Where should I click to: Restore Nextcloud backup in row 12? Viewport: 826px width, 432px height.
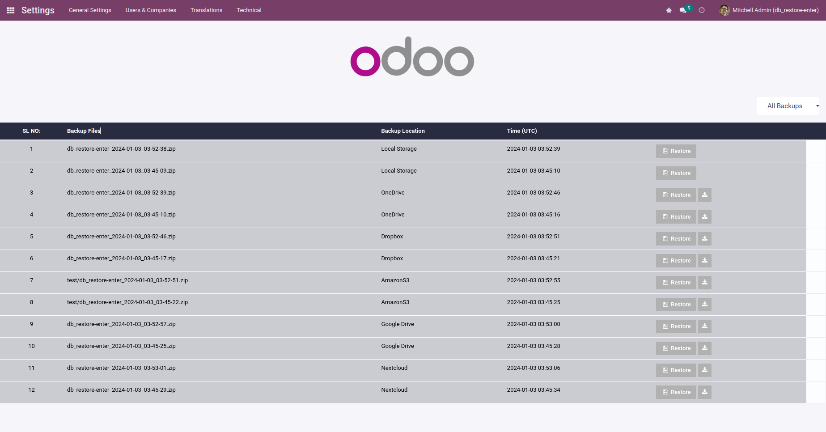[676, 392]
